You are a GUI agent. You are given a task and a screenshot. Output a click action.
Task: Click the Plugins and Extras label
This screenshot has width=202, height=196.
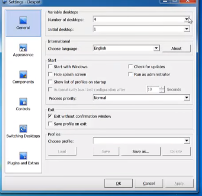pyautogui.click(x=23, y=163)
